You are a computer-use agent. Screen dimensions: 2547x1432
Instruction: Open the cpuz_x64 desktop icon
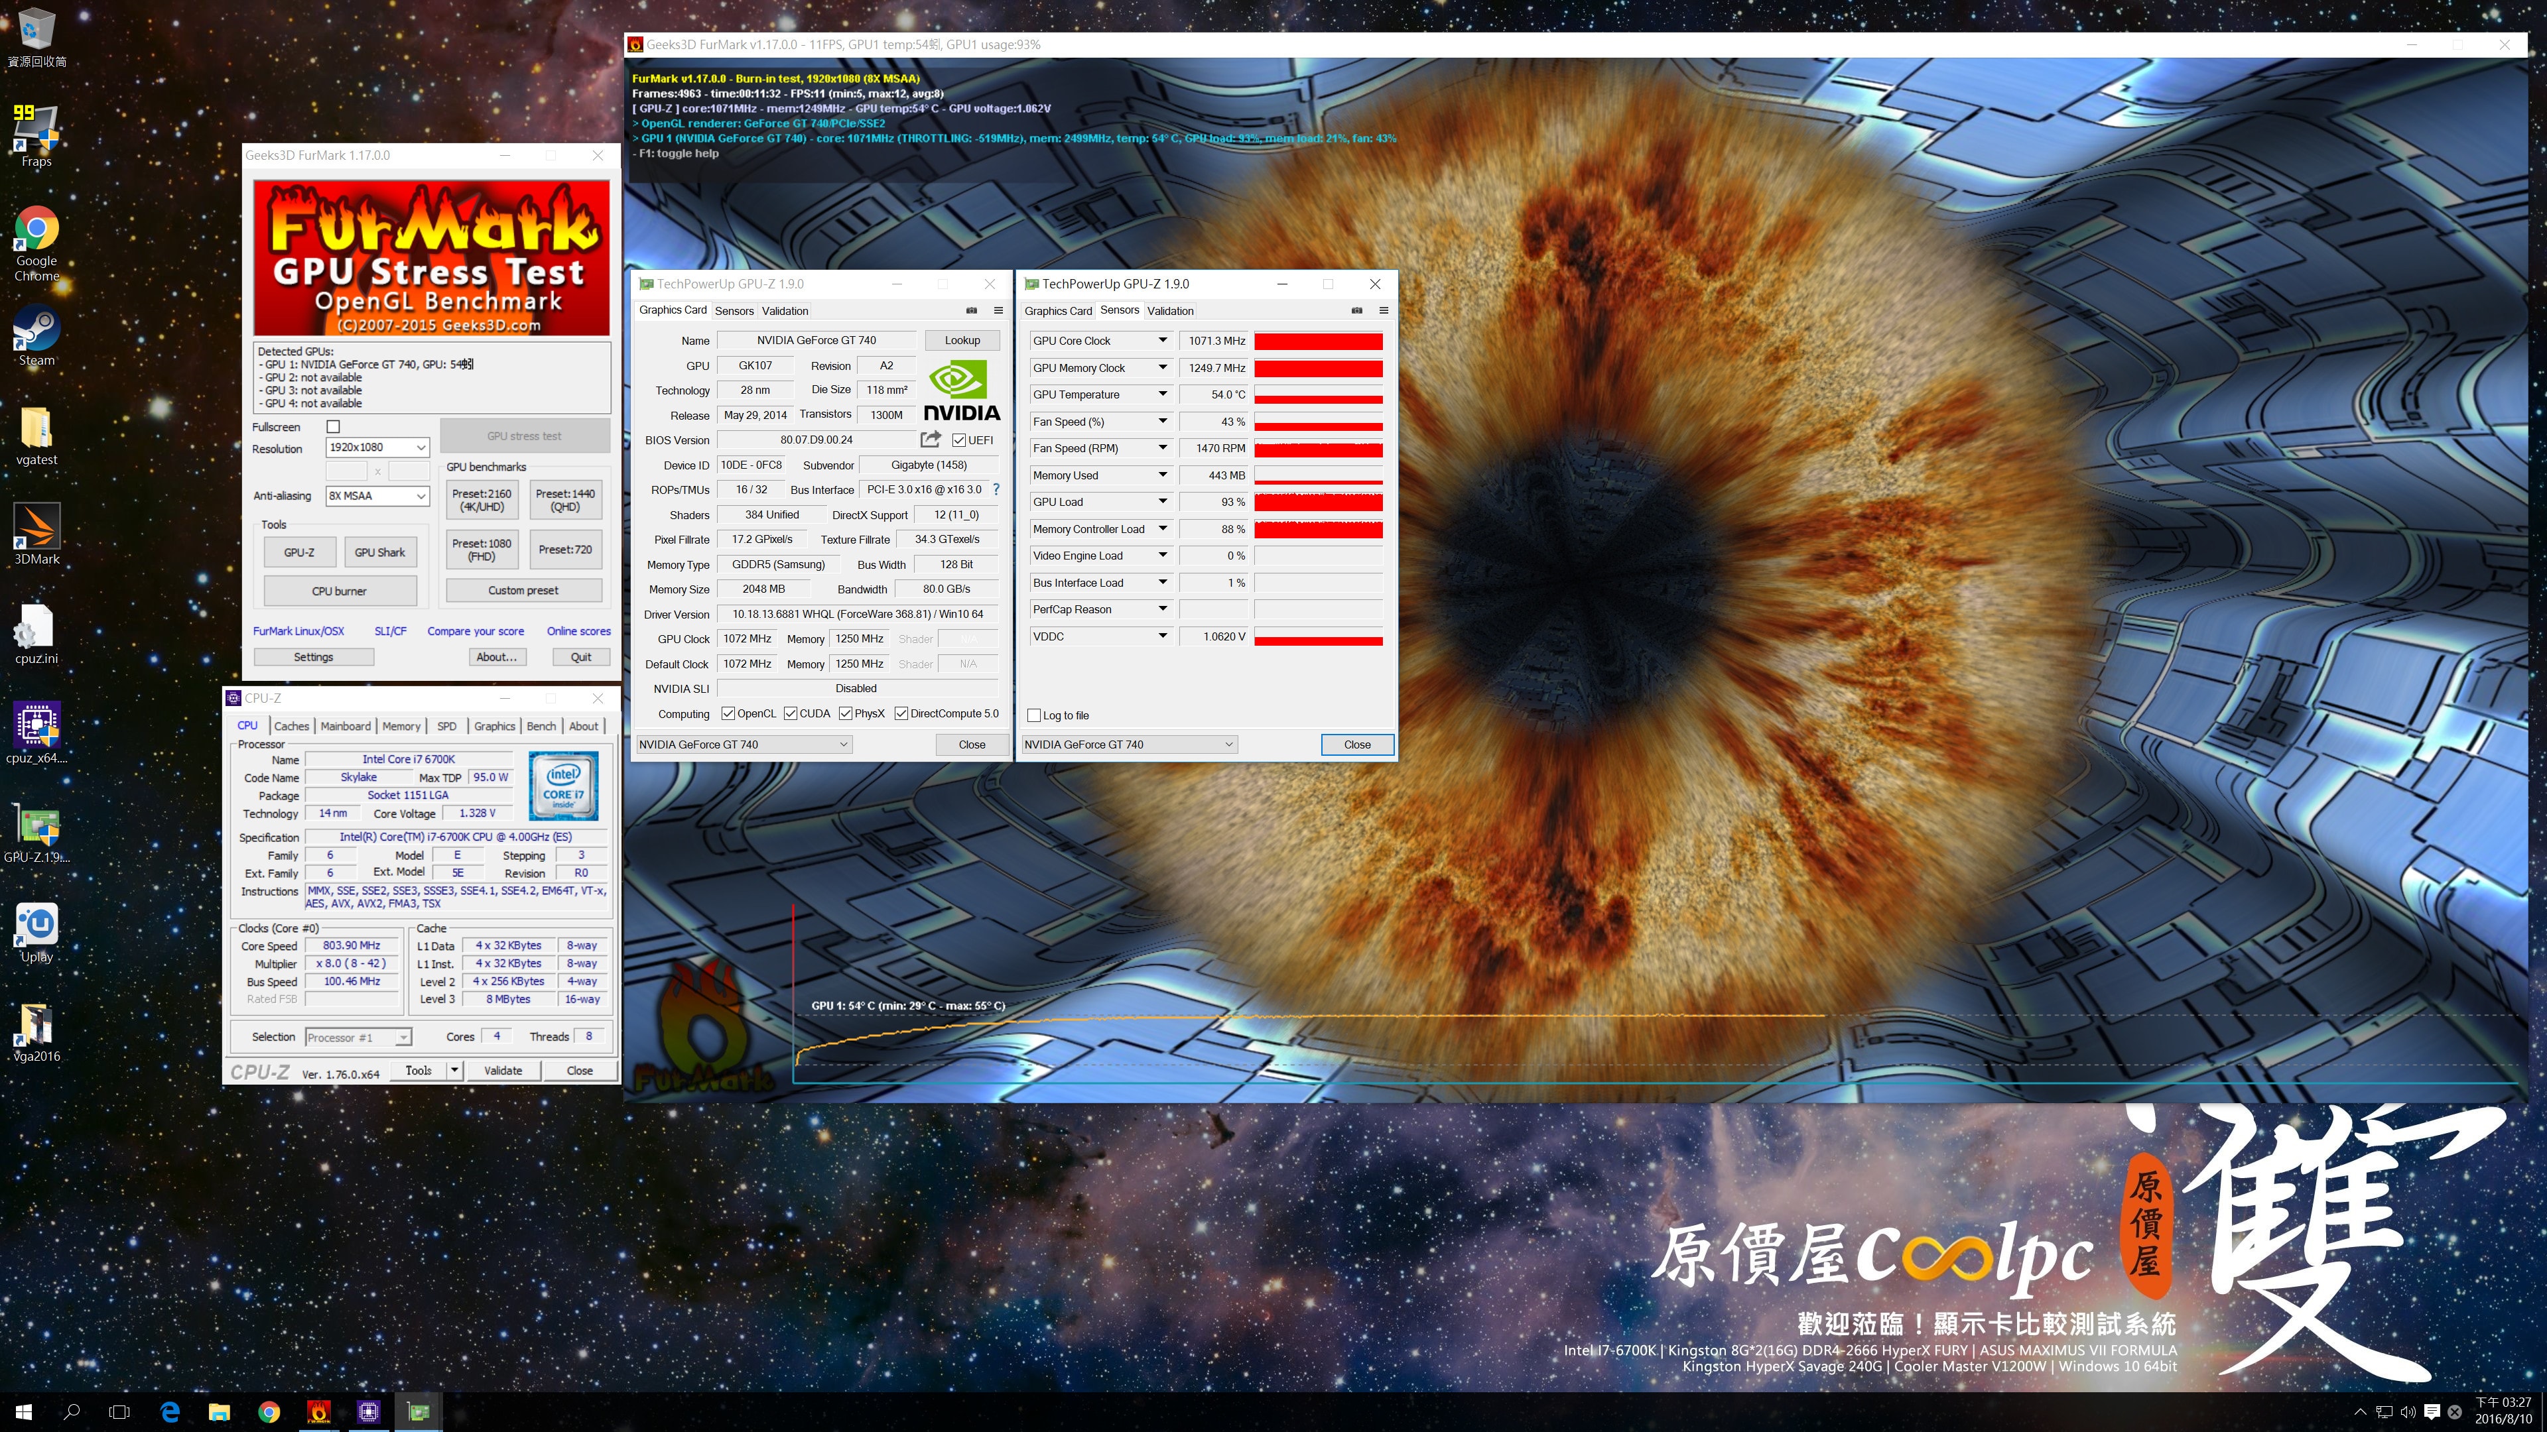pyautogui.click(x=36, y=733)
